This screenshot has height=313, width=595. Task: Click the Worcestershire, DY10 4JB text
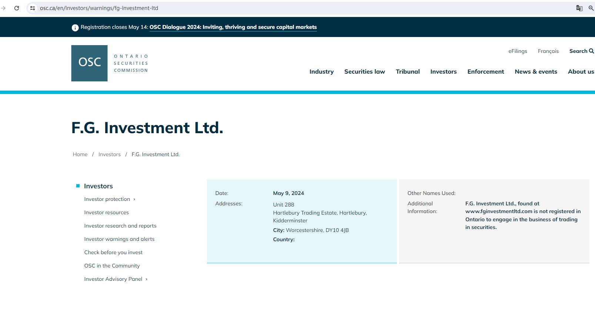pyautogui.click(x=317, y=230)
